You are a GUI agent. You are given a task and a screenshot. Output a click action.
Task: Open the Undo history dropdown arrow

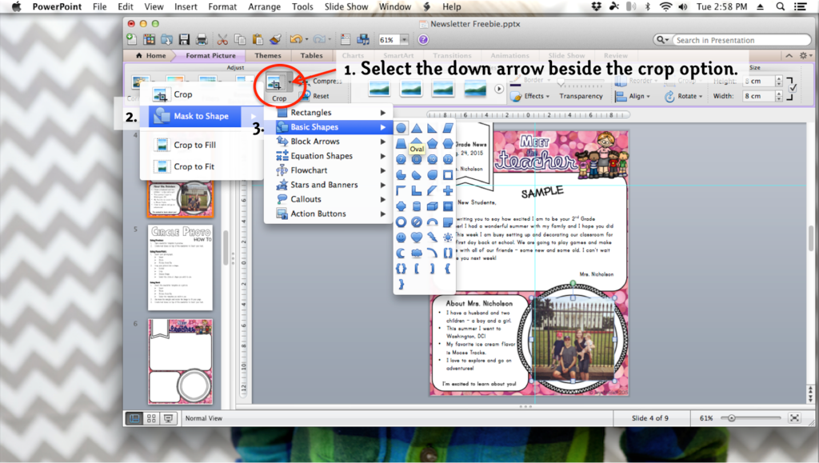click(x=306, y=40)
